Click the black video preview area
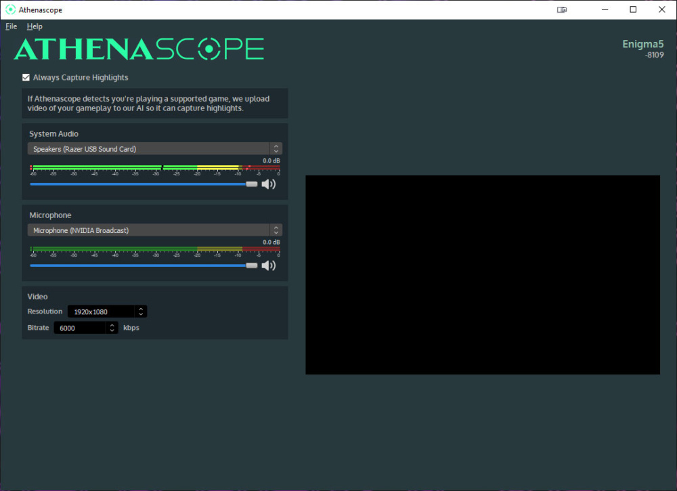The height and width of the screenshot is (491, 677). coord(483,275)
